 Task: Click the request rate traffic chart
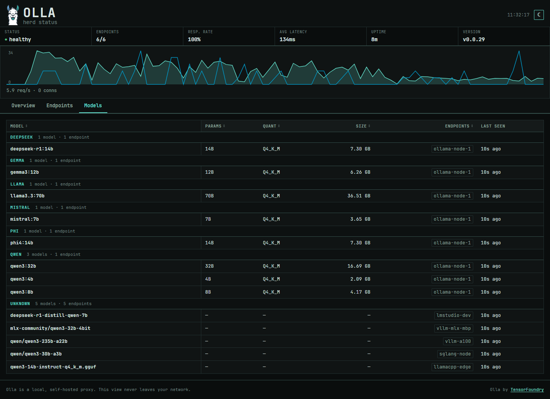[x=275, y=68]
